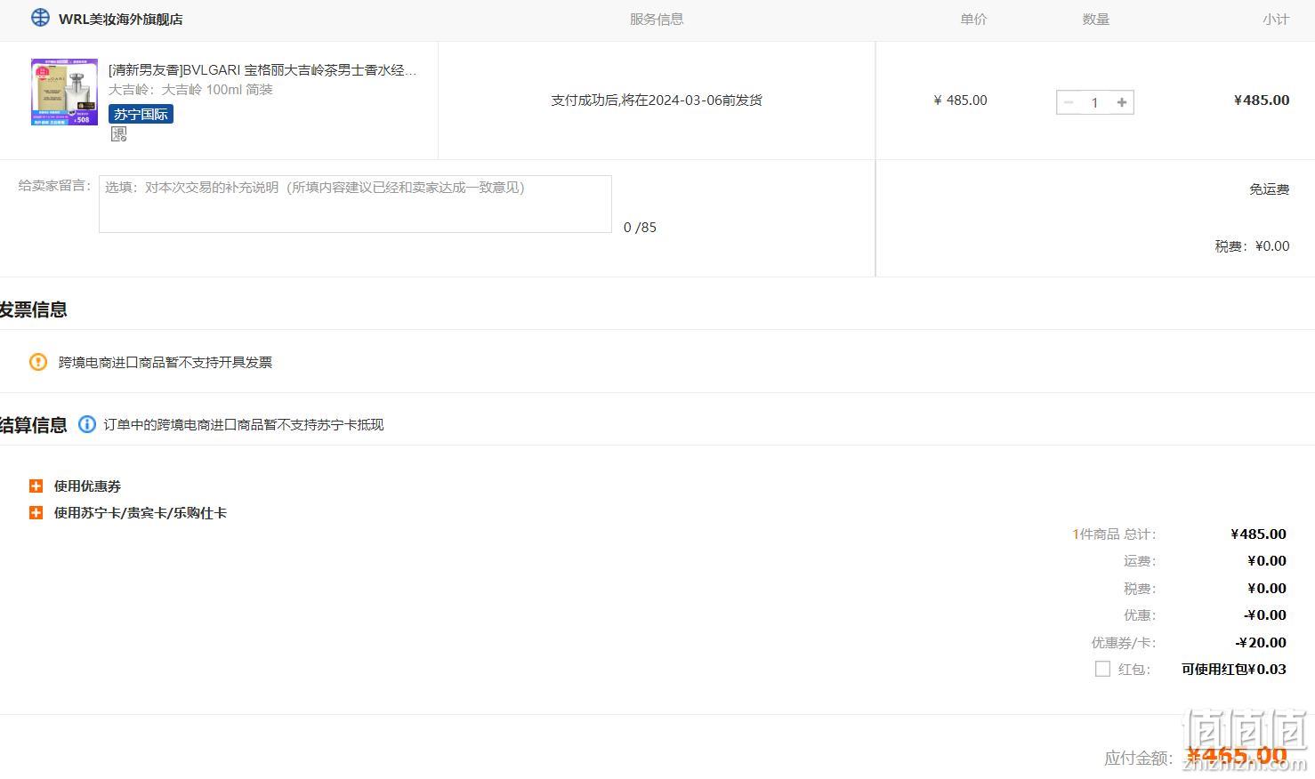Screen dimensions: 1315x779
Task: Click the 发票信息 section heading
Action: click(x=33, y=309)
